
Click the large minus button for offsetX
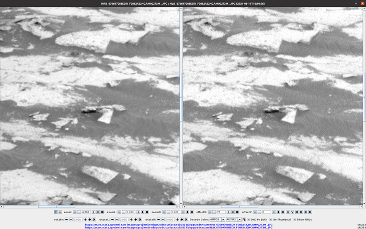[x=210, y=212]
